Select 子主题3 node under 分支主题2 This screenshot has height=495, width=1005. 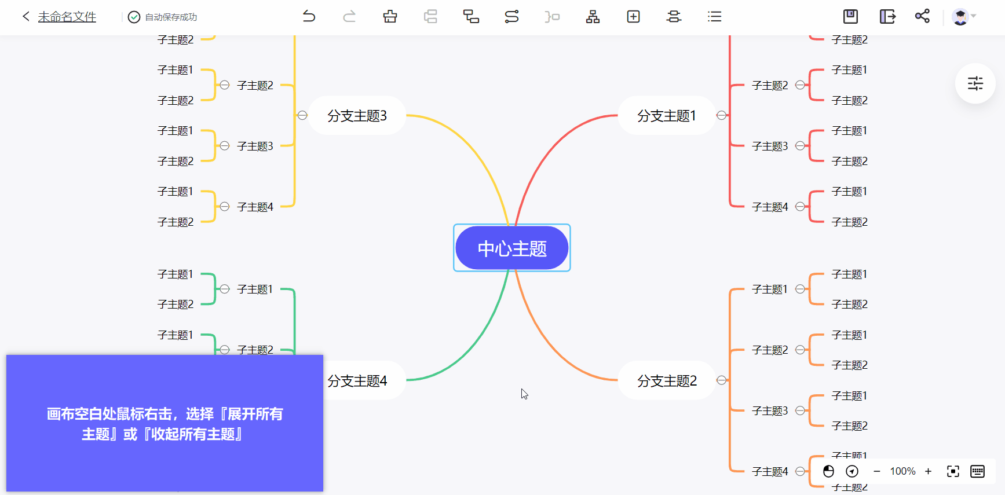(x=770, y=410)
